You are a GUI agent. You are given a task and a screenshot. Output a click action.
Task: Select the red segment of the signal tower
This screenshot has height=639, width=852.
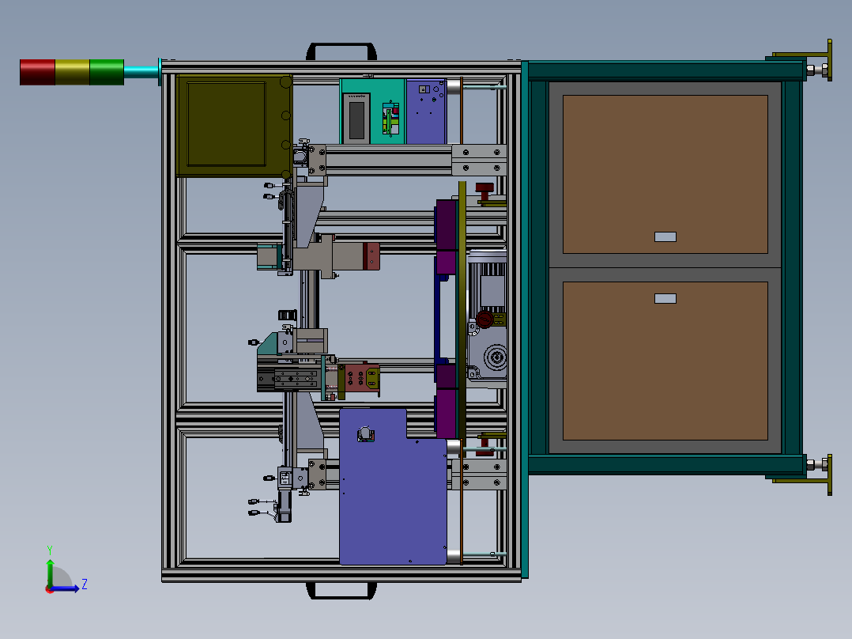coord(37,72)
